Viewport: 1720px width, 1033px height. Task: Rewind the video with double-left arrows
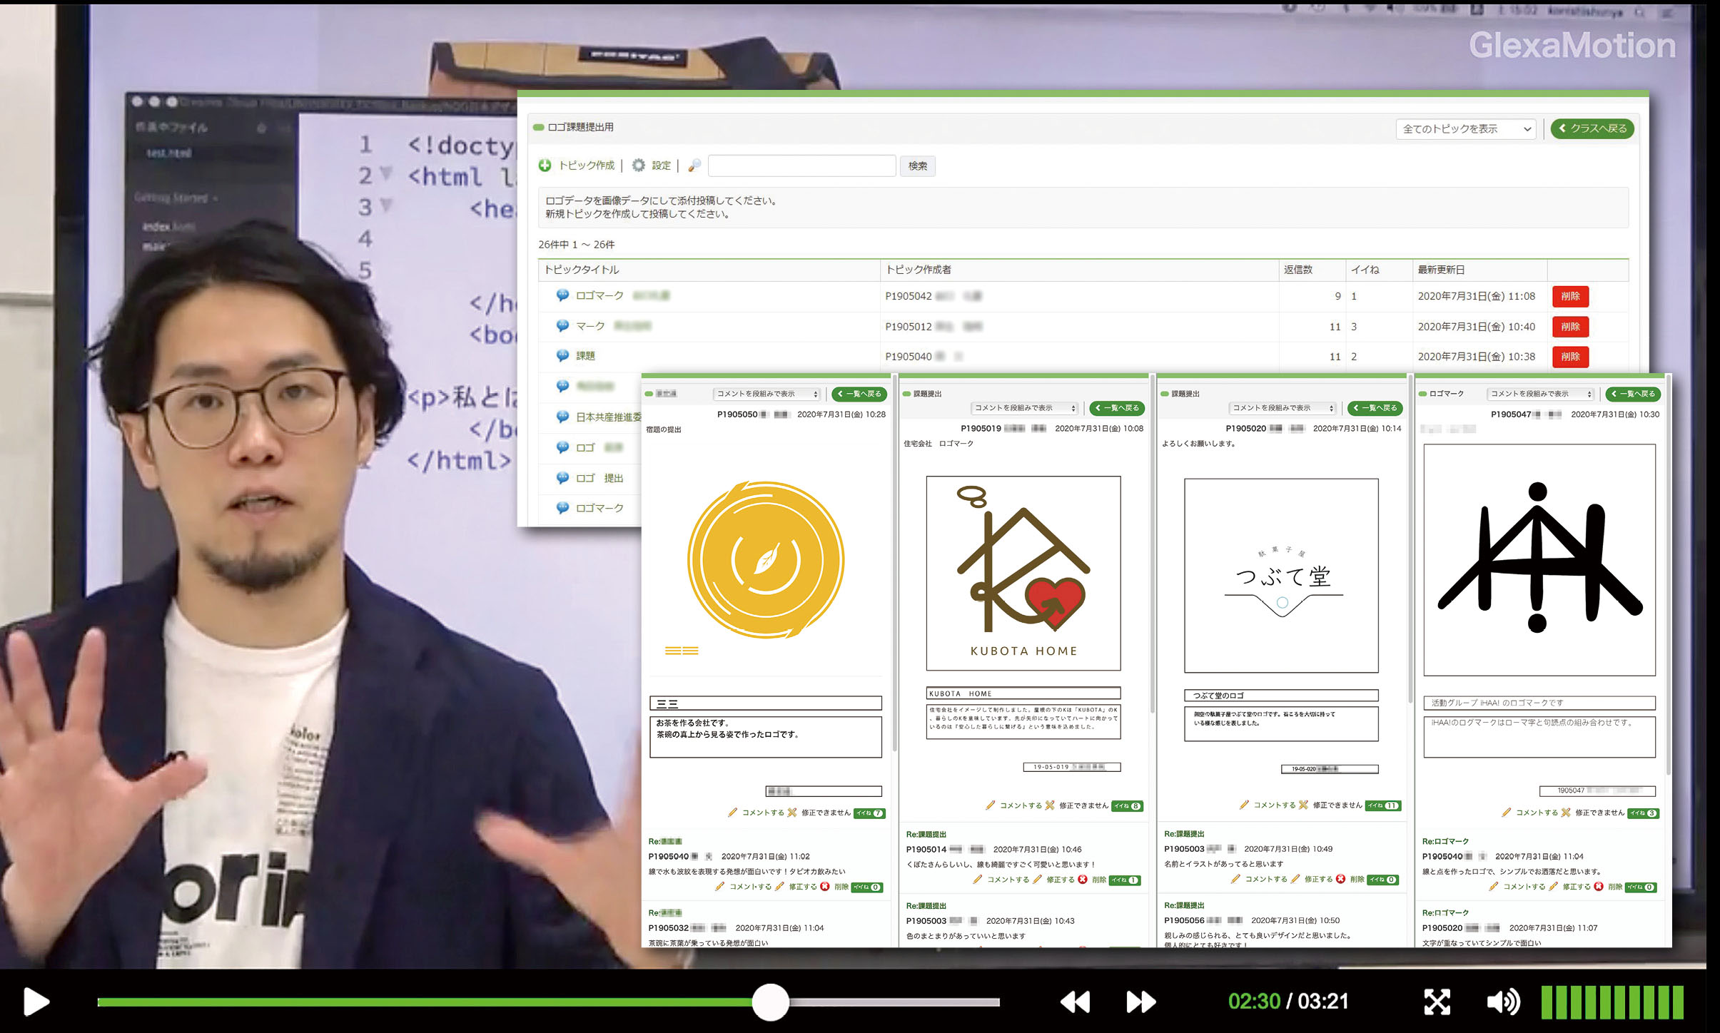[1075, 1002]
